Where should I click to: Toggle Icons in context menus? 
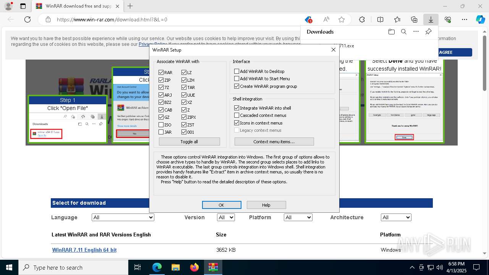point(236,123)
